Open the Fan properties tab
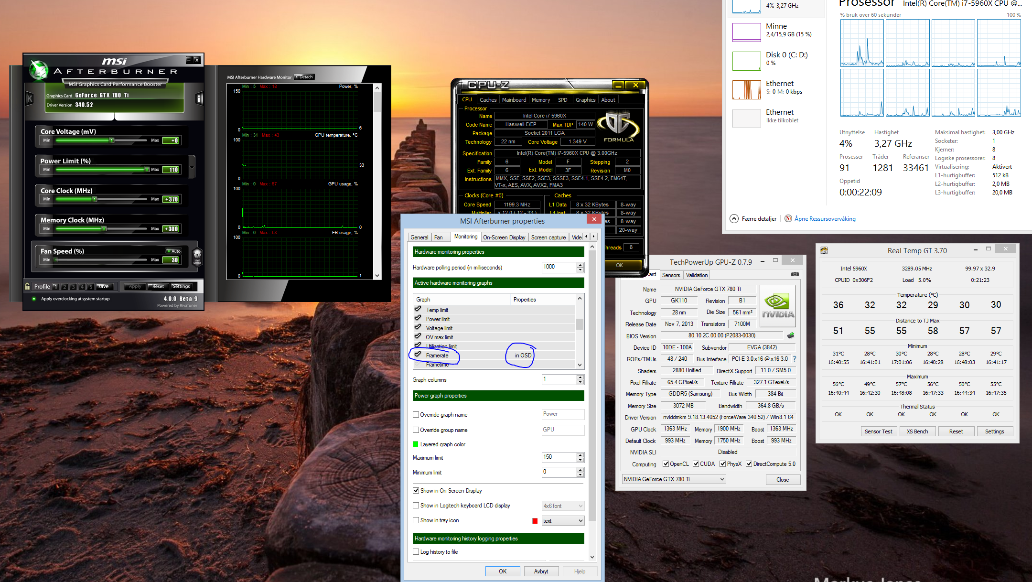Screen dimensions: 1032x582 click(439, 237)
